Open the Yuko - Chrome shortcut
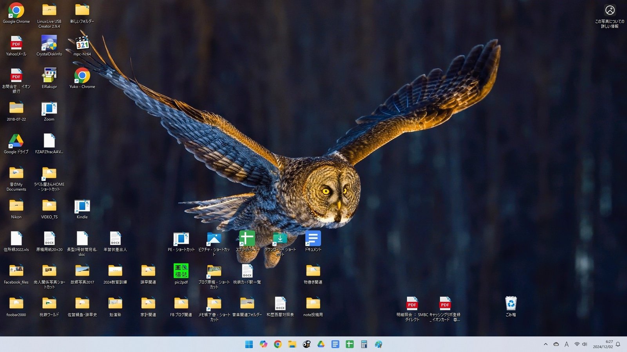Image resolution: width=627 pixels, height=352 pixels. pyautogui.click(x=82, y=79)
